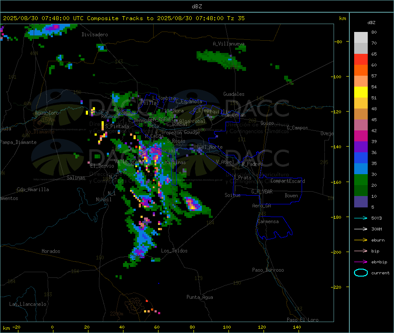The image size is (394, 333).
Task: Click the bip pink arrow legend icon
Action: click(x=361, y=251)
